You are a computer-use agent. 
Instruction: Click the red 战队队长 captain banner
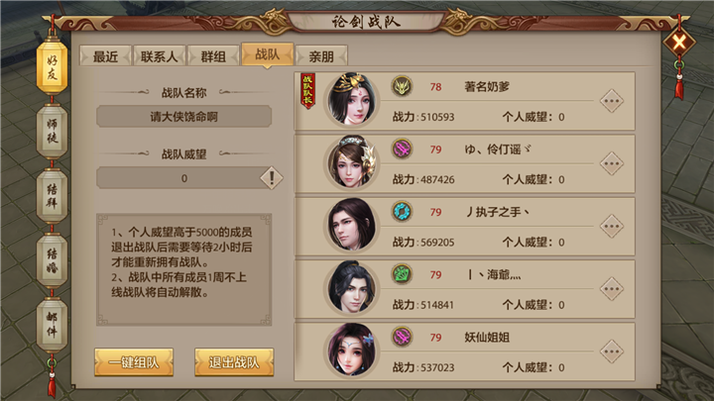pyautogui.click(x=307, y=91)
